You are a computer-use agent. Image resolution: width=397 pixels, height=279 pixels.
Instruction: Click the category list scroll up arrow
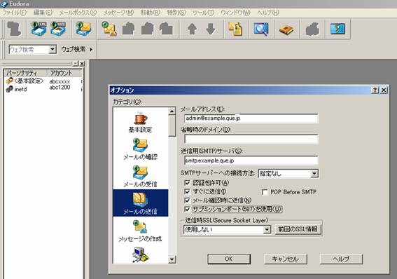point(172,111)
